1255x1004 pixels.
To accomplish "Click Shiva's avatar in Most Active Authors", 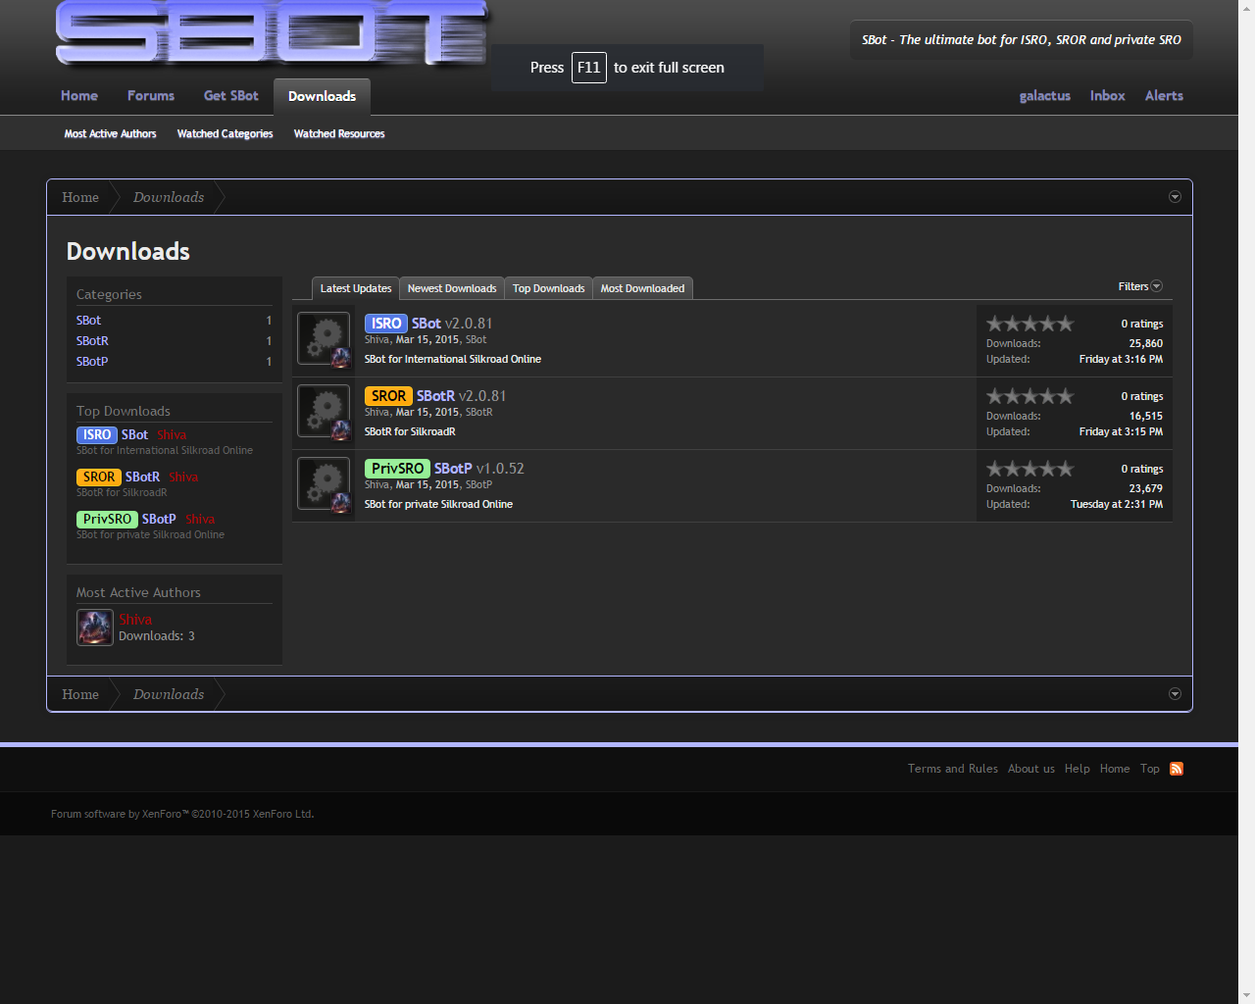I will (95, 627).
